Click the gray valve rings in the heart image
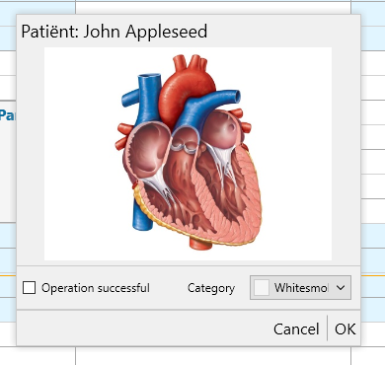Image resolution: width=385 pixels, height=365 pixels. 184,148
